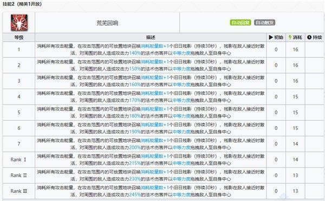
Task: Click the 技能2 (精英1开放) heading
Action: pos(22,4)
